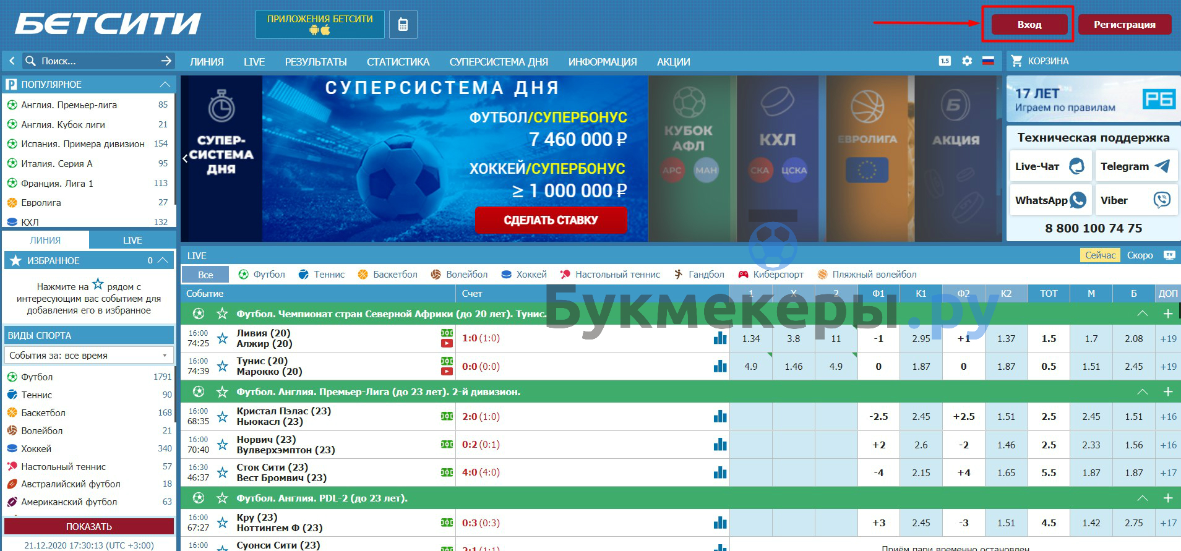The width and height of the screenshot is (1181, 551).
Task: Collapse the ИЗБРАННОЕ section
Action: pos(163,260)
